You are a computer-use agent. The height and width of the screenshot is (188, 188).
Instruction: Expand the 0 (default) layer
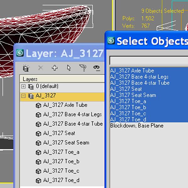(x=23, y=86)
